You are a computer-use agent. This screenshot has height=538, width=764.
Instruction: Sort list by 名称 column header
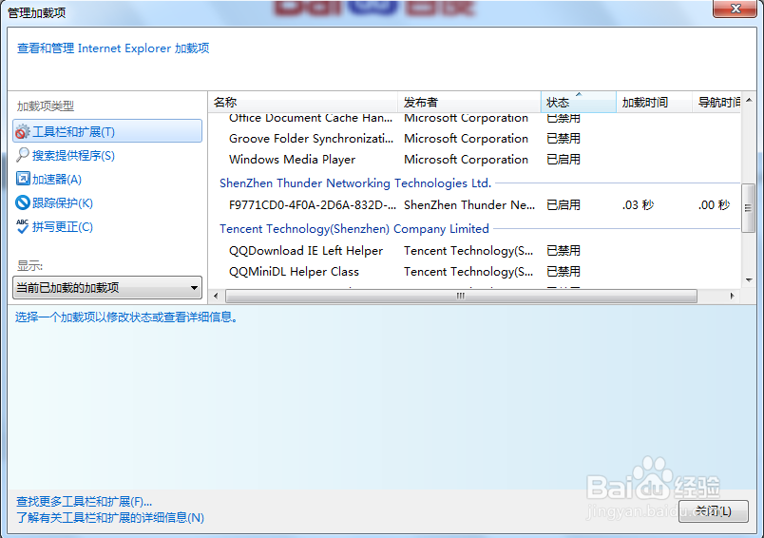pos(303,103)
